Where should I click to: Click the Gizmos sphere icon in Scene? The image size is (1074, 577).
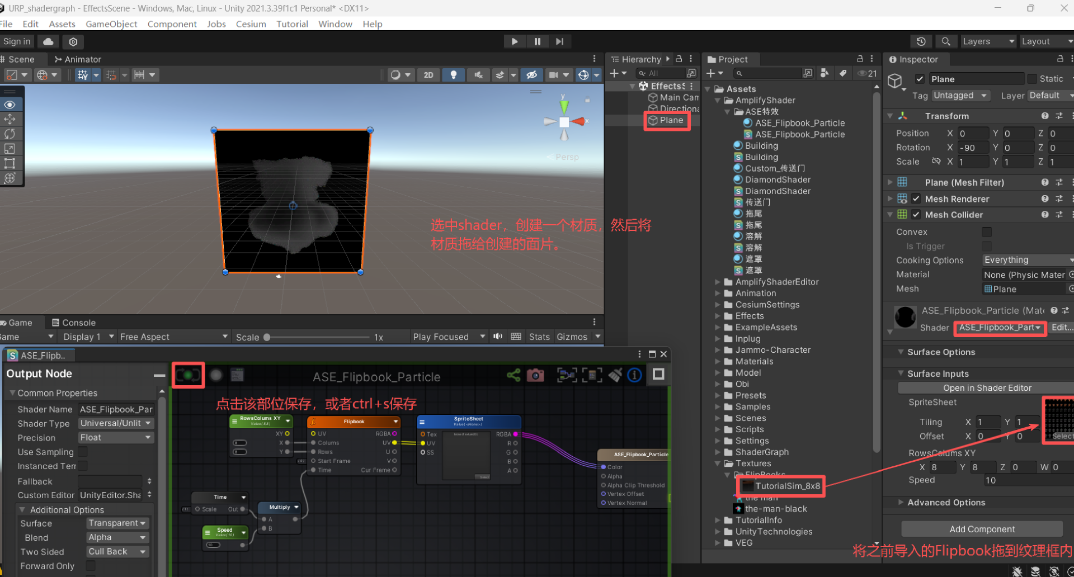click(x=583, y=75)
